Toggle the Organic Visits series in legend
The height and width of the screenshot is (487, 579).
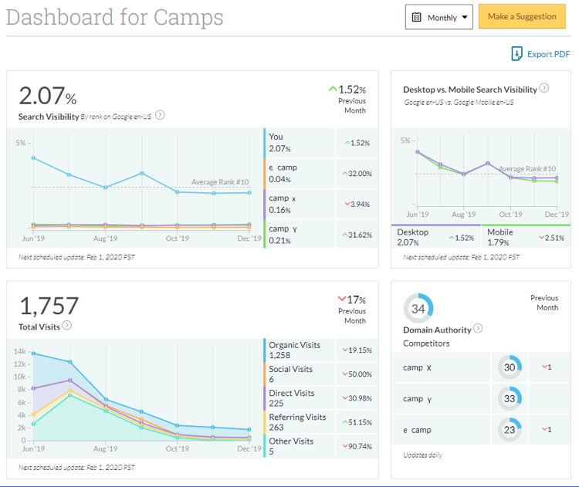[x=294, y=350]
